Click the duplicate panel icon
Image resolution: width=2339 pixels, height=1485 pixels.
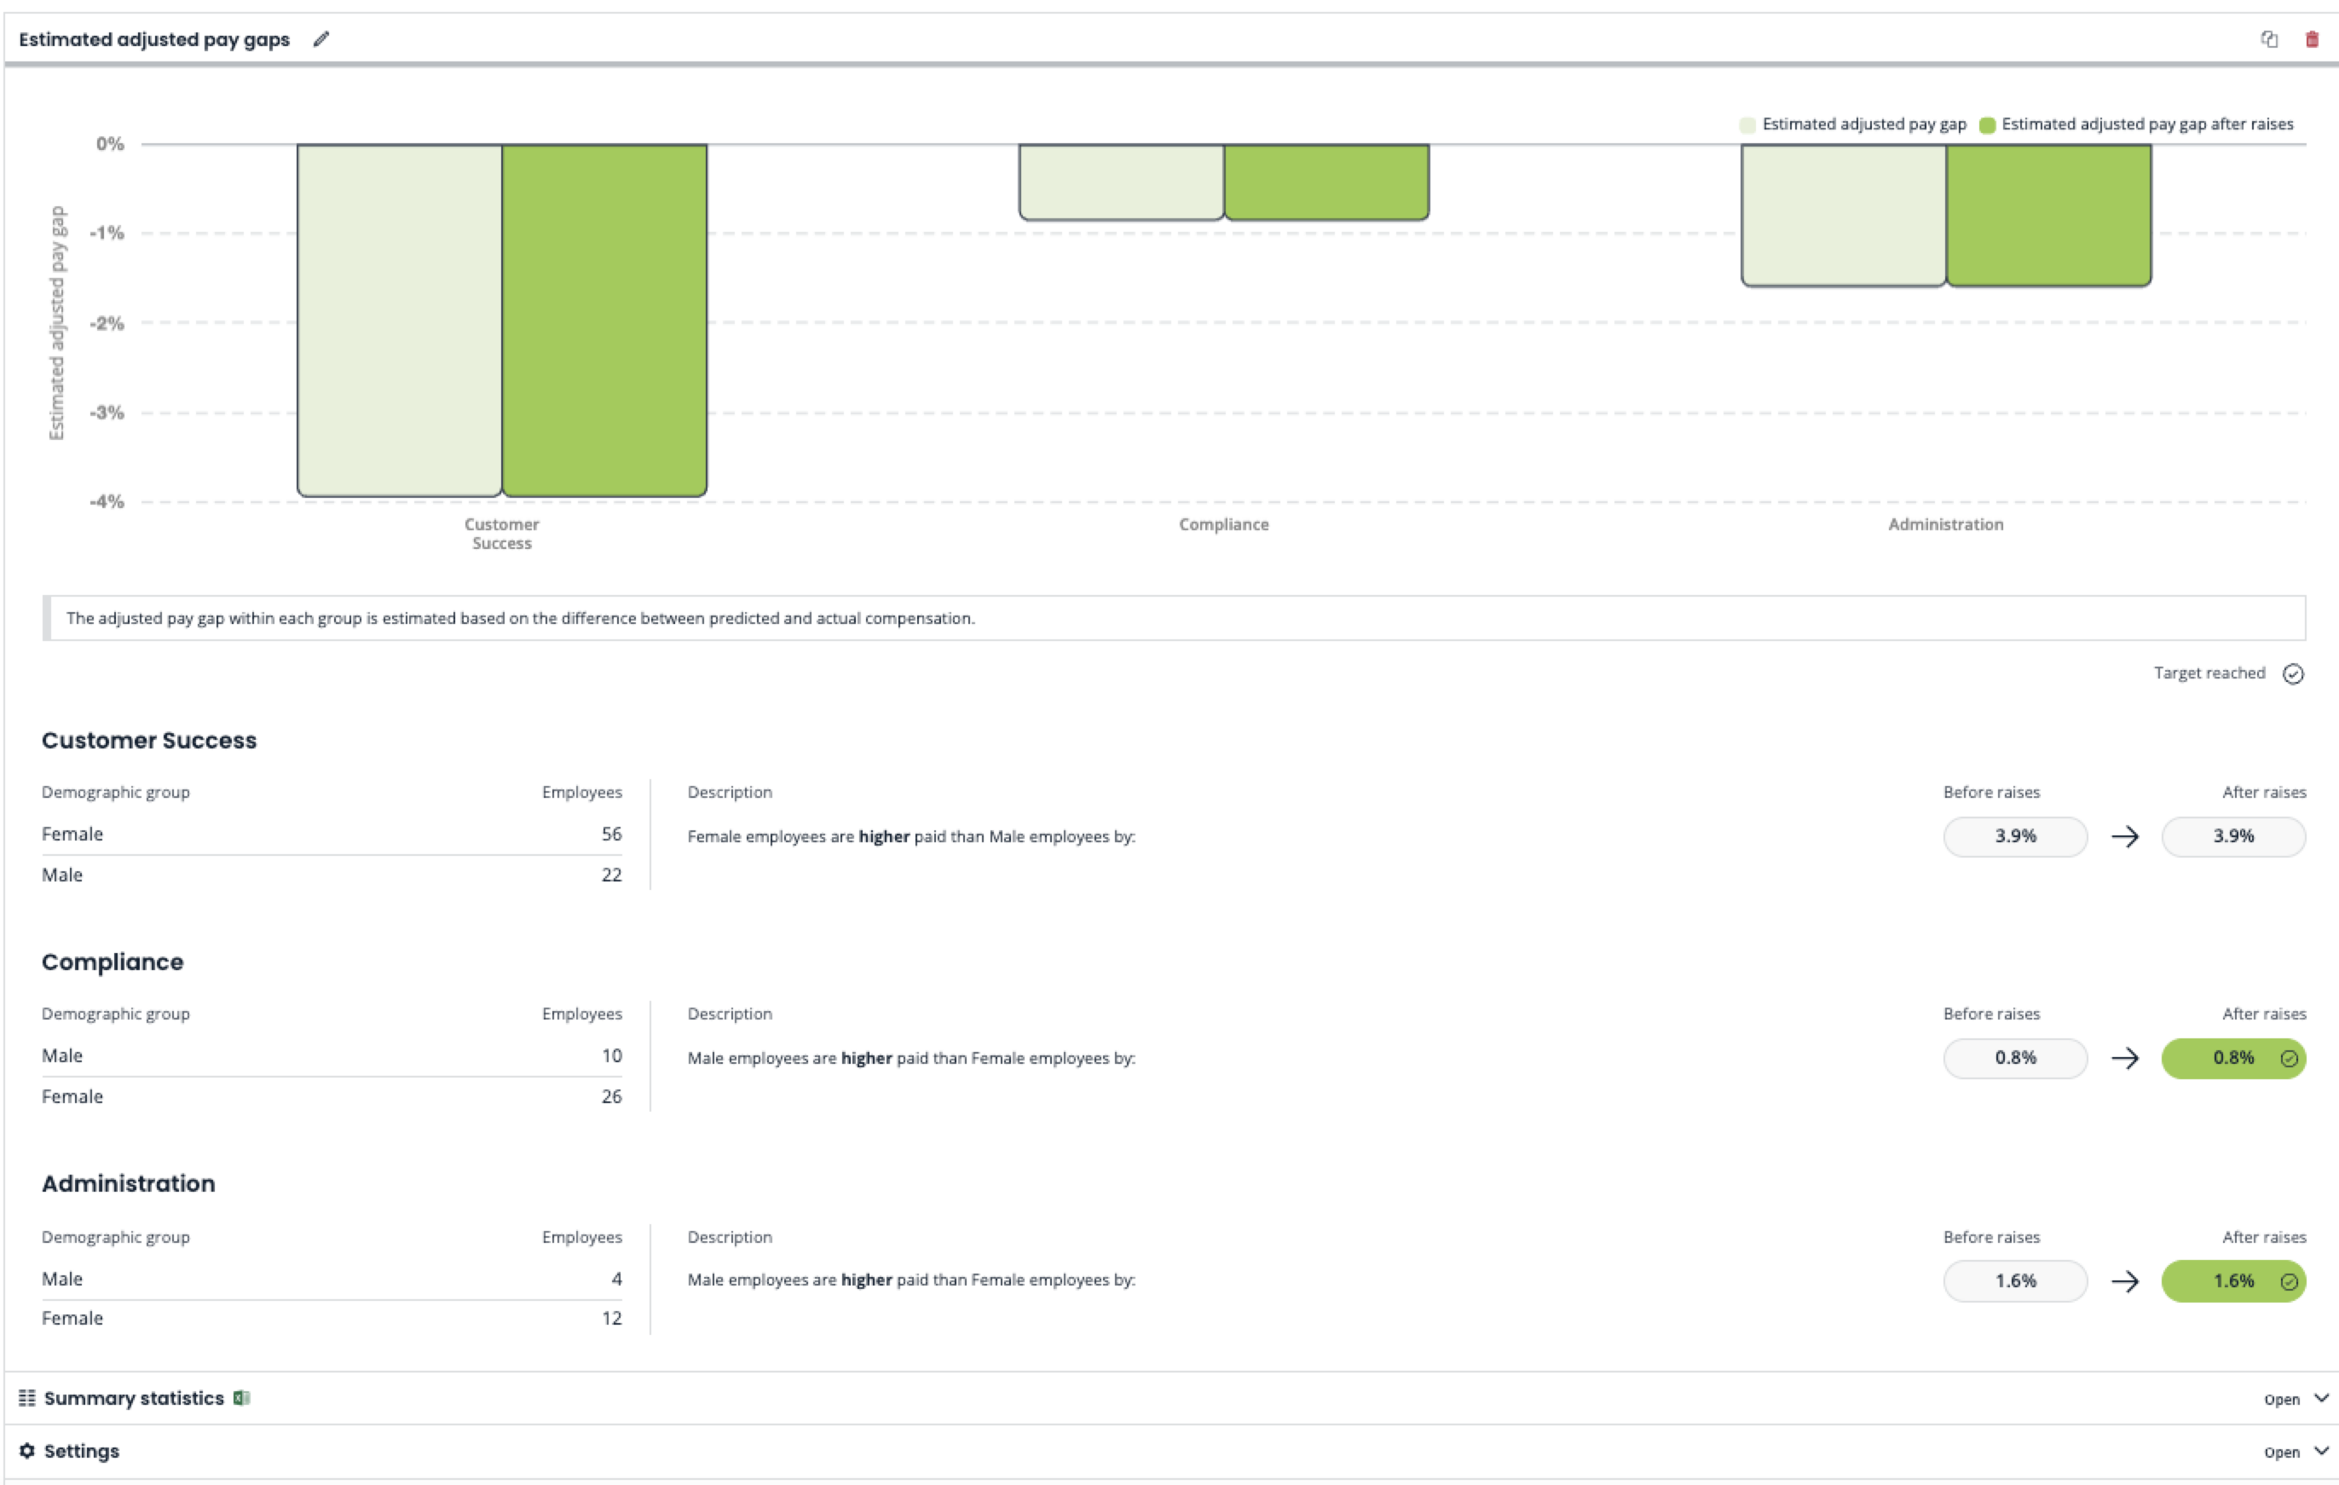coord(2269,39)
